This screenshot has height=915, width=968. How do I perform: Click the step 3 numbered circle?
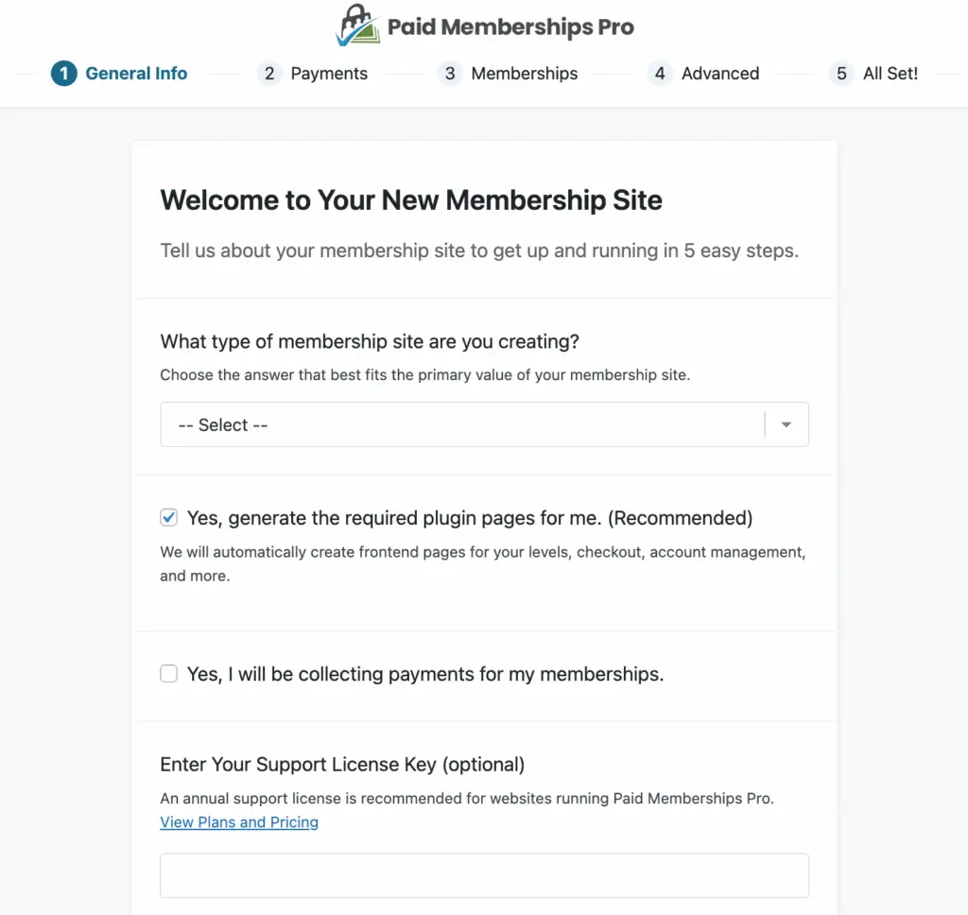click(x=450, y=73)
